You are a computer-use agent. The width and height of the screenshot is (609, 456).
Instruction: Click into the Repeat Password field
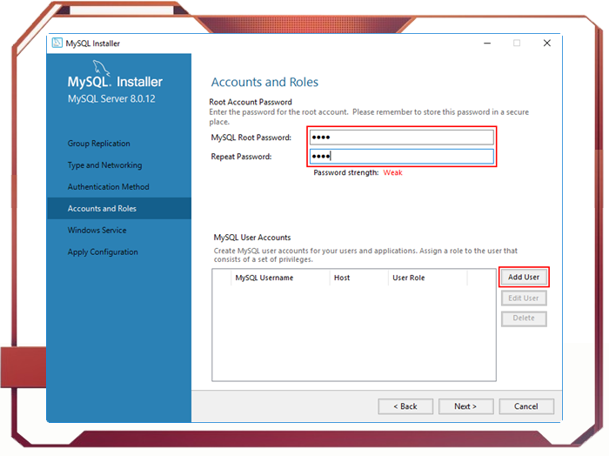(401, 157)
